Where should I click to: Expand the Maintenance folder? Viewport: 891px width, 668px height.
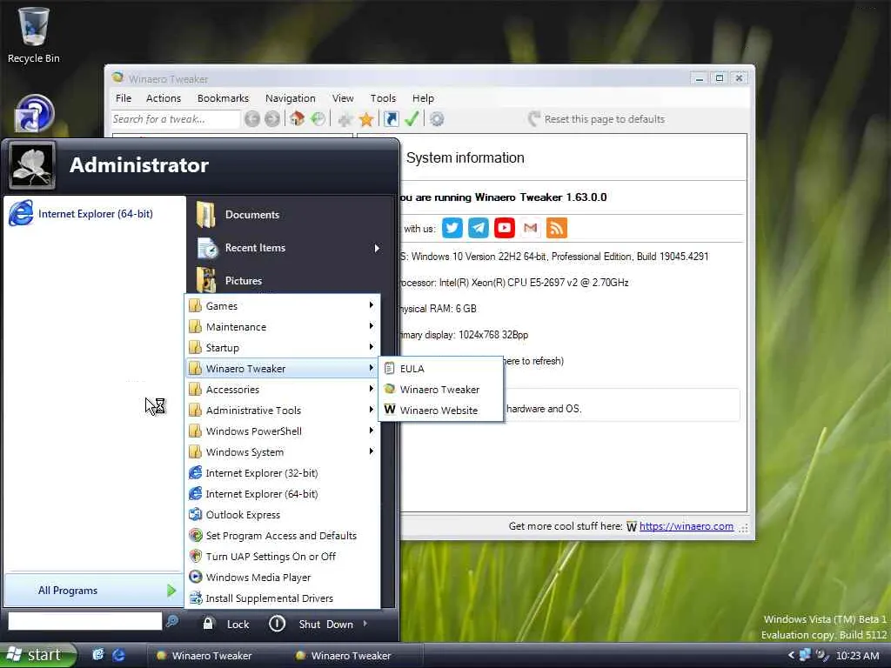click(x=283, y=327)
